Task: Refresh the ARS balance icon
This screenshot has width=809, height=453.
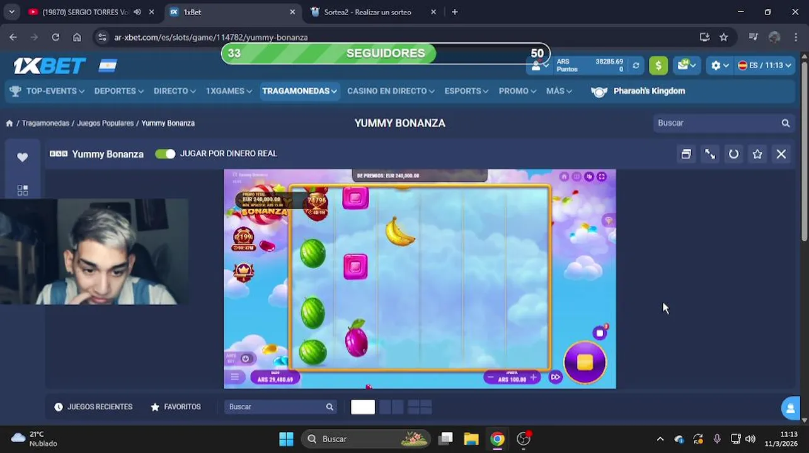Action: (636, 65)
